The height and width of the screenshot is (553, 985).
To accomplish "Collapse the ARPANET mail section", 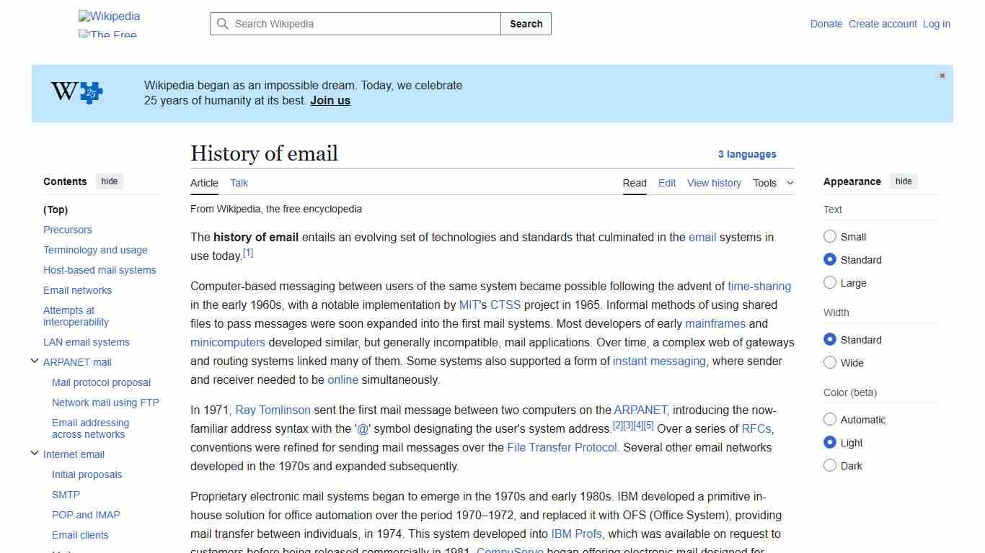I will (34, 361).
